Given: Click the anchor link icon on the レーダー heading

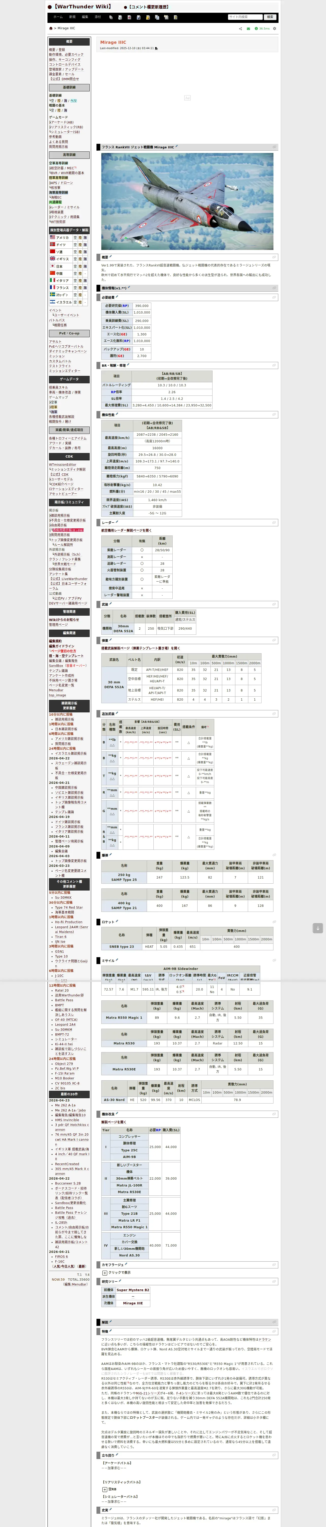Looking at the screenshot, I should [x=274, y=522].
